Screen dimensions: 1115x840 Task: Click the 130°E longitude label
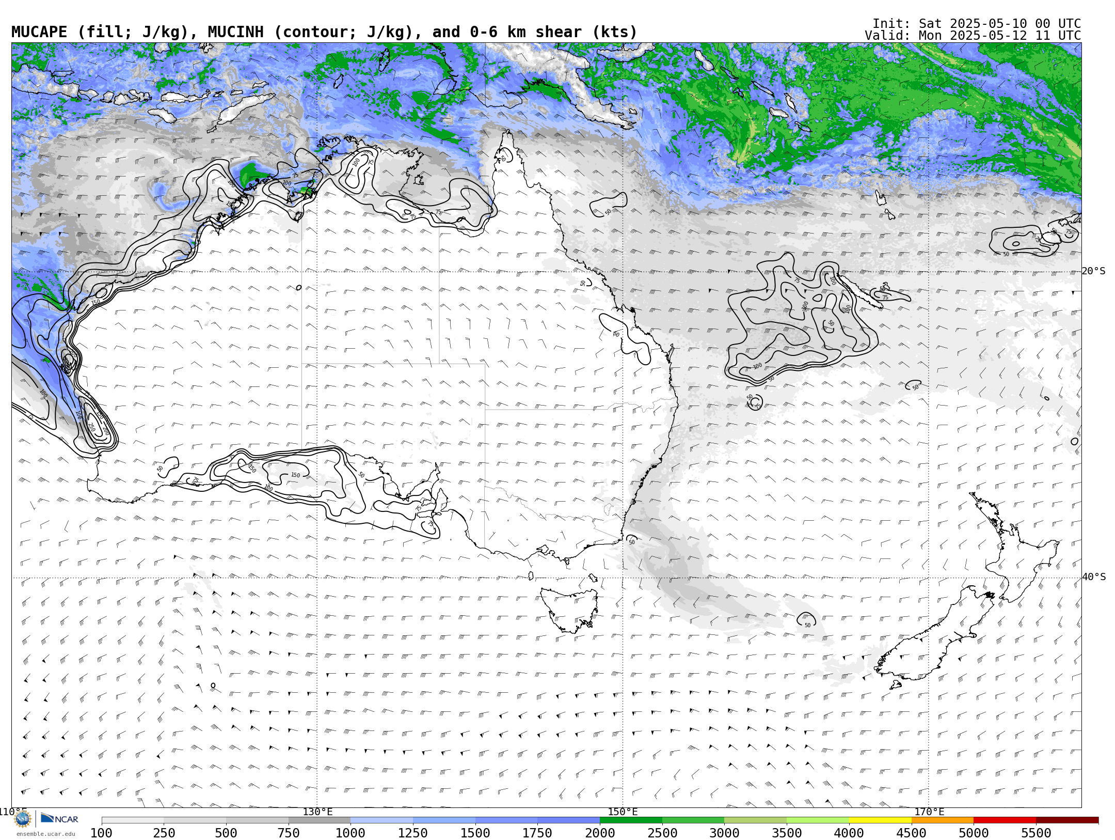click(x=317, y=812)
